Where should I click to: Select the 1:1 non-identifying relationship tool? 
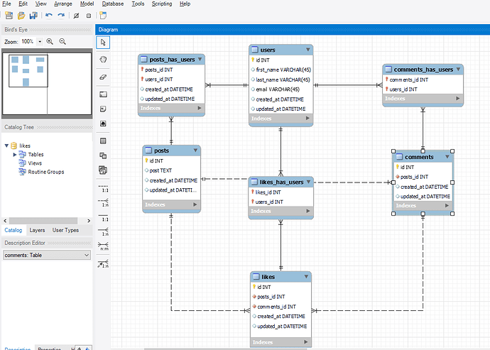(104, 188)
